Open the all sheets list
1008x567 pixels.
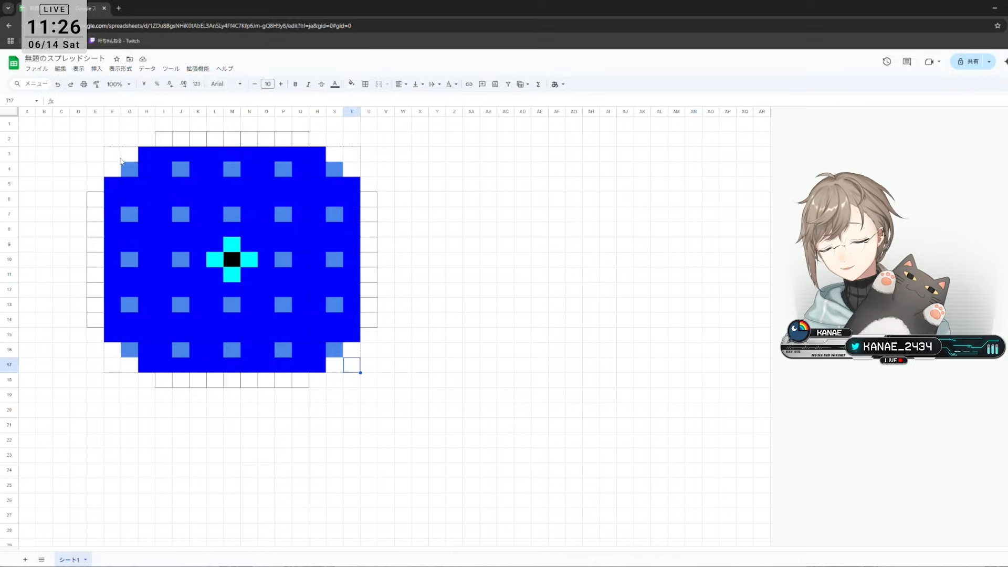coord(41,560)
